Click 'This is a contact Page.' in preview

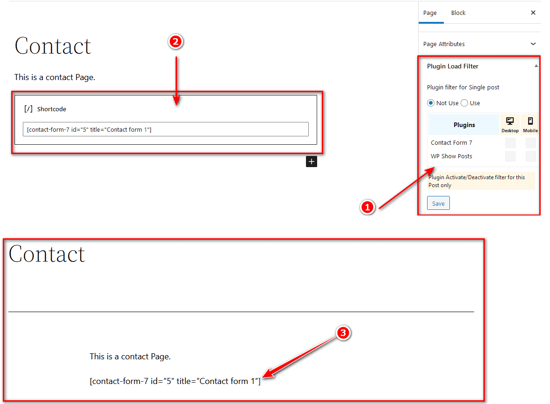(x=130, y=357)
